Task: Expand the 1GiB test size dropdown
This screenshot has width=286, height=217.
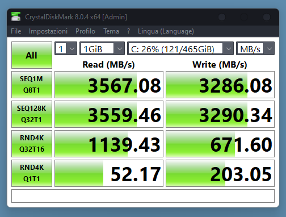Action: point(102,48)
